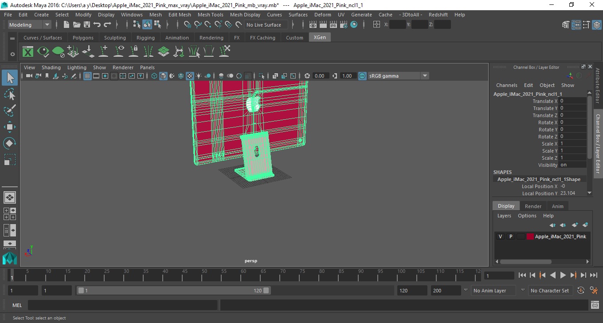
Task: Toggle layer visibility V for Apple_iMac_2021_Pink
Action: 500,236
